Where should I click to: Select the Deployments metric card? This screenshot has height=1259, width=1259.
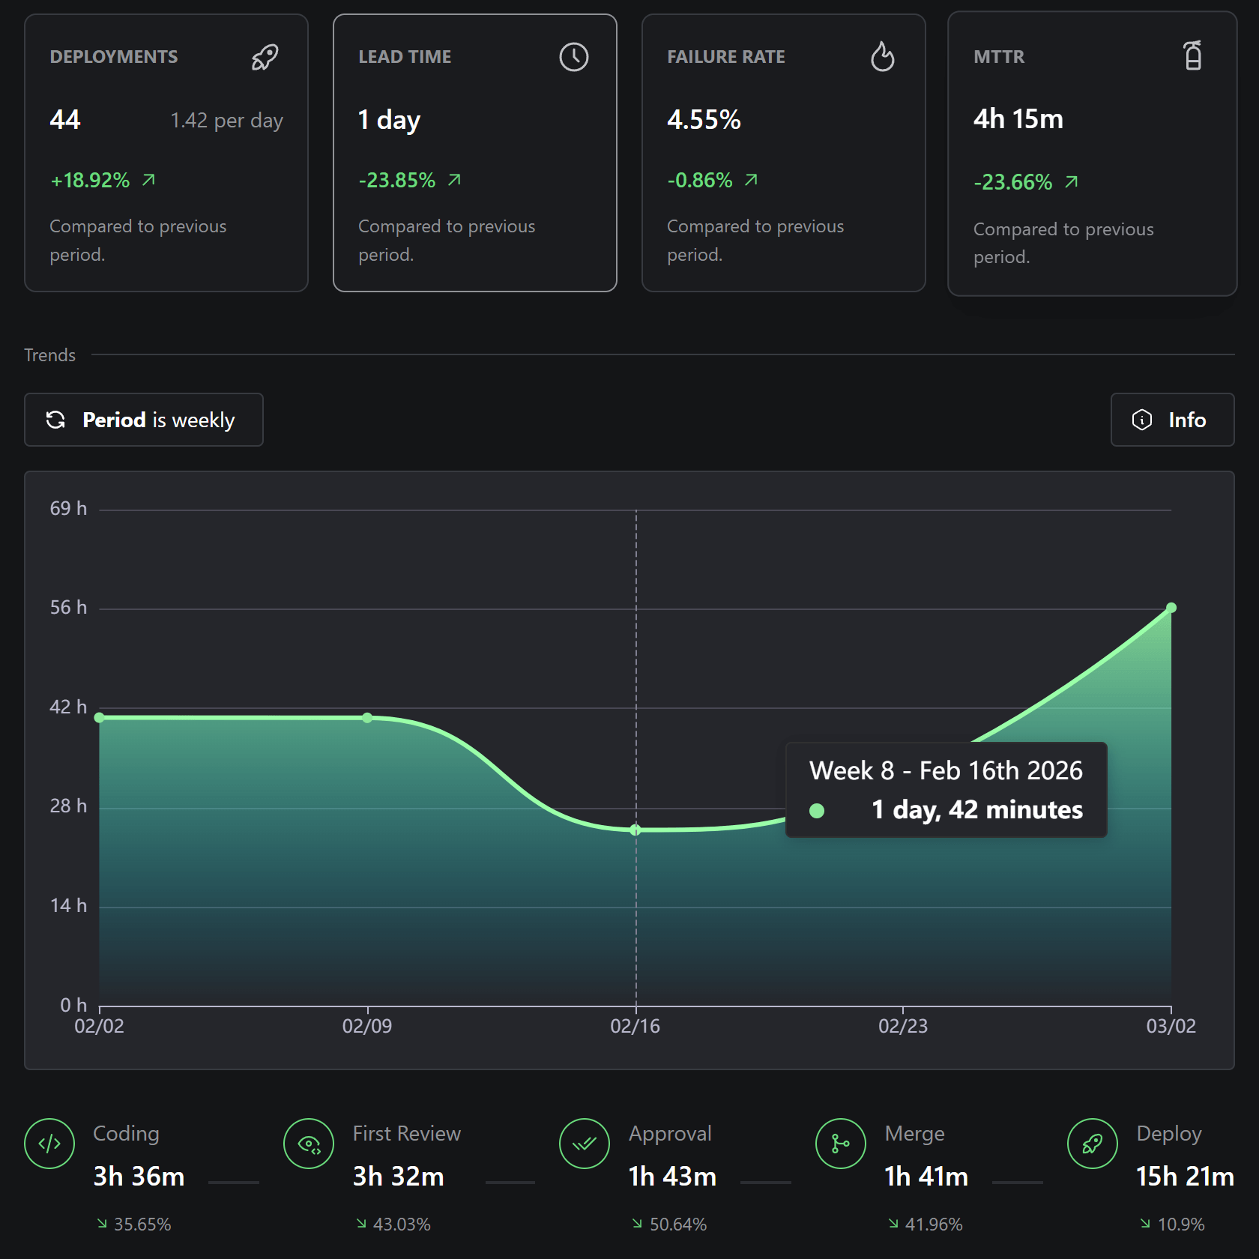click(166, 153)
